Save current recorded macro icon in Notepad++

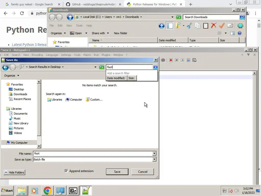click(194, 60)
